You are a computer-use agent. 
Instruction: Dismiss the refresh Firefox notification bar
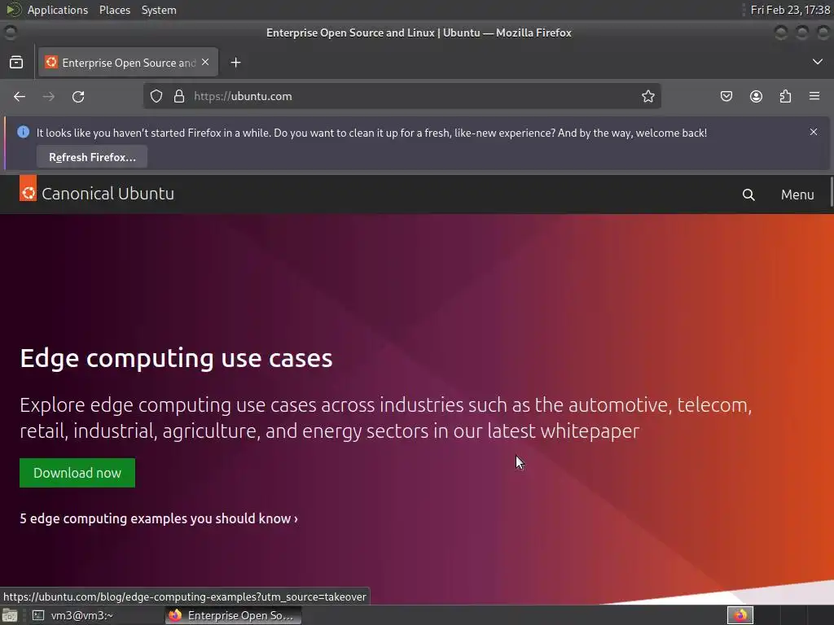(814, 132)
